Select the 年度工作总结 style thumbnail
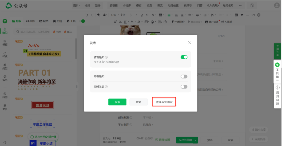282x146 pixels. tap(43, 124)
